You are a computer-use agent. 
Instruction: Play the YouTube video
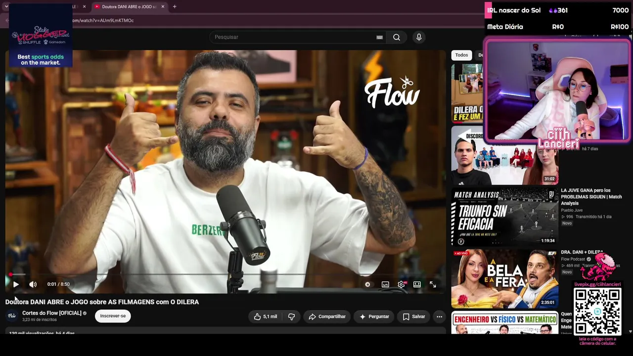pos(16,284)
